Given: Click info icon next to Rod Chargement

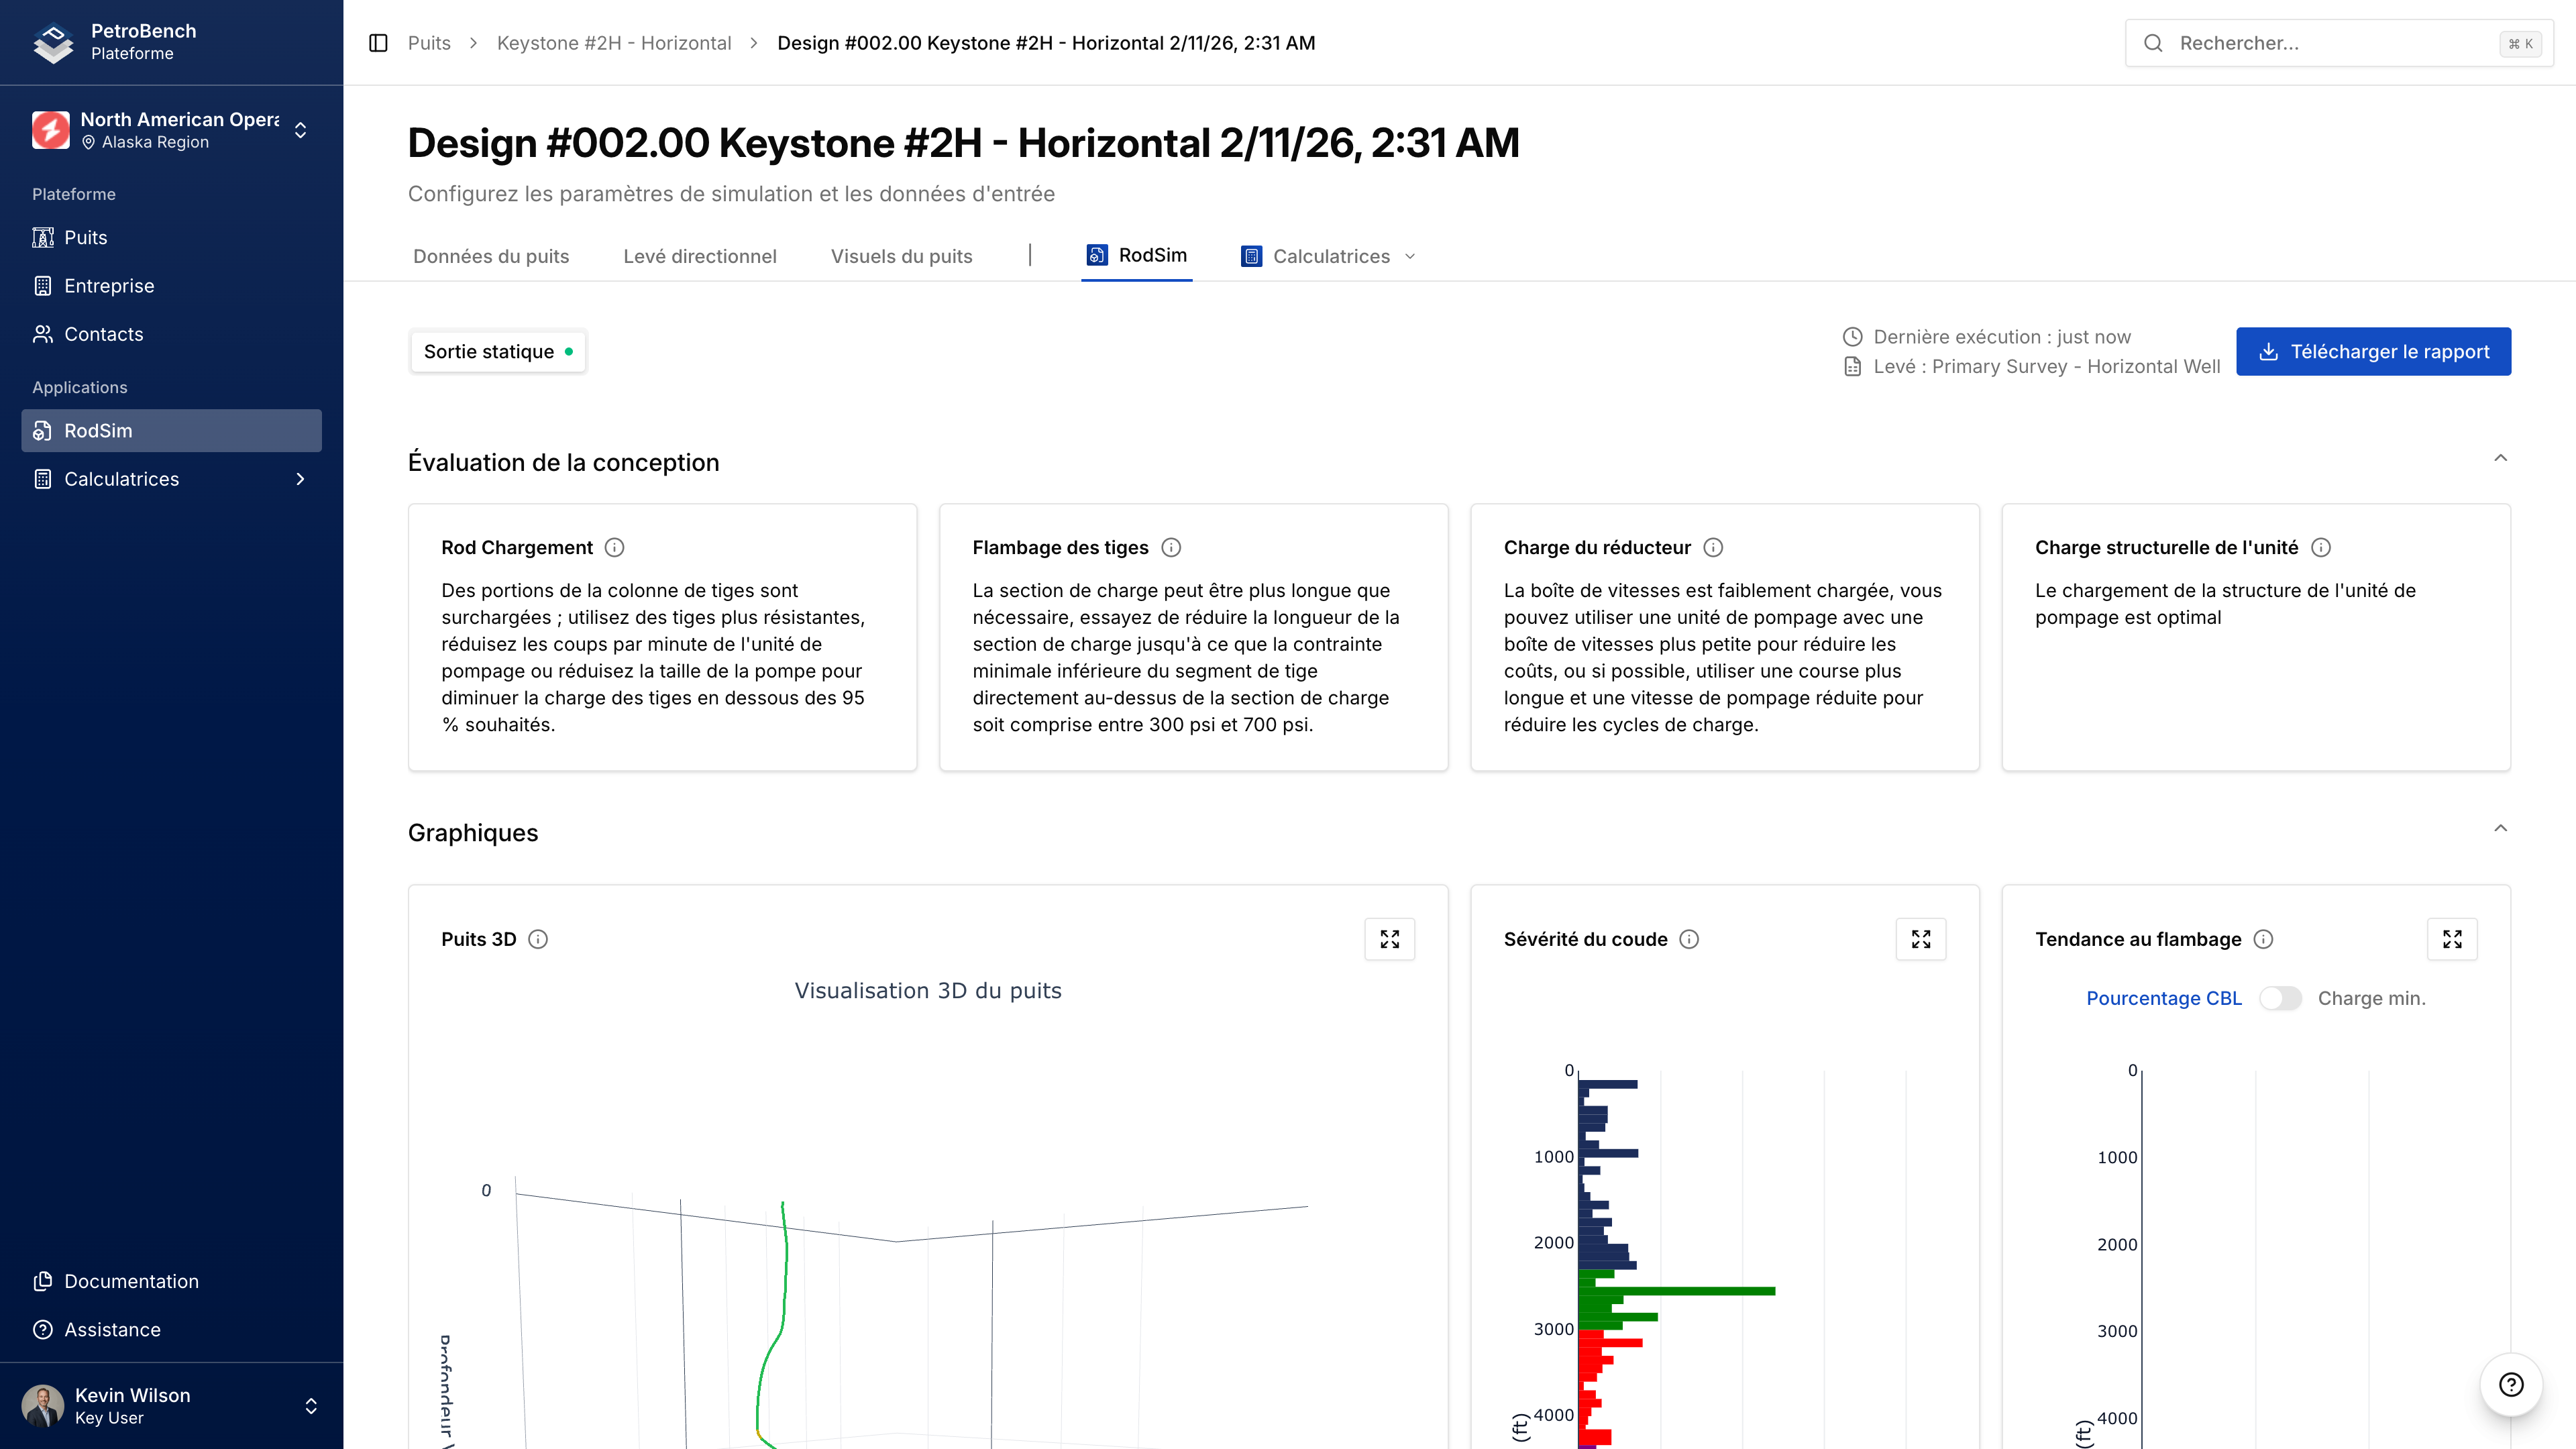Looking at the screenshot, I should [615, 547].
